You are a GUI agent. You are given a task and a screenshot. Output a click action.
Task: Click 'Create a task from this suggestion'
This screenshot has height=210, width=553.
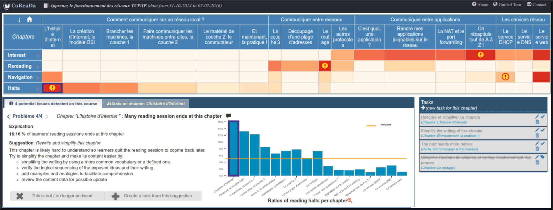(x=154, y=196)
